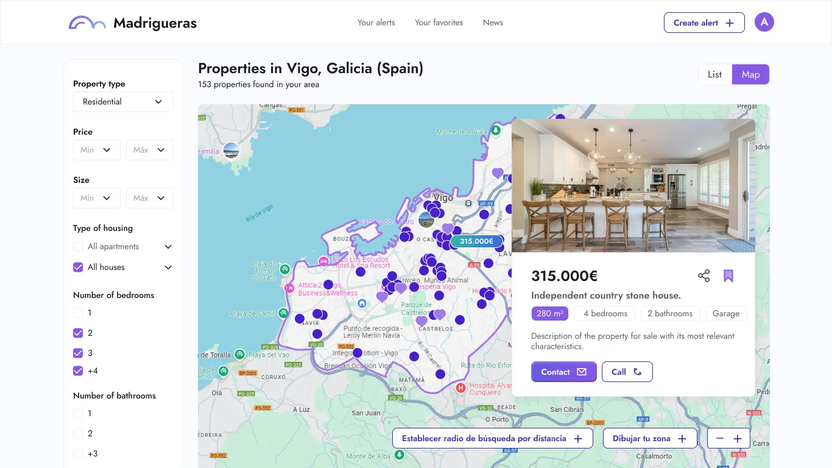Select the Garage tag
Image resolution: width=832 pixels, height=468 pixels.
(726, 314)
